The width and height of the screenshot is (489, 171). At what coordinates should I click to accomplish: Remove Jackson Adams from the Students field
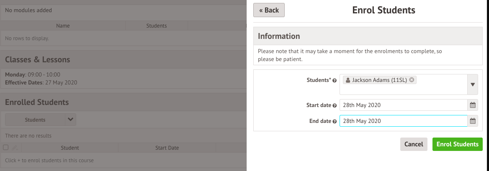point(412,80)
